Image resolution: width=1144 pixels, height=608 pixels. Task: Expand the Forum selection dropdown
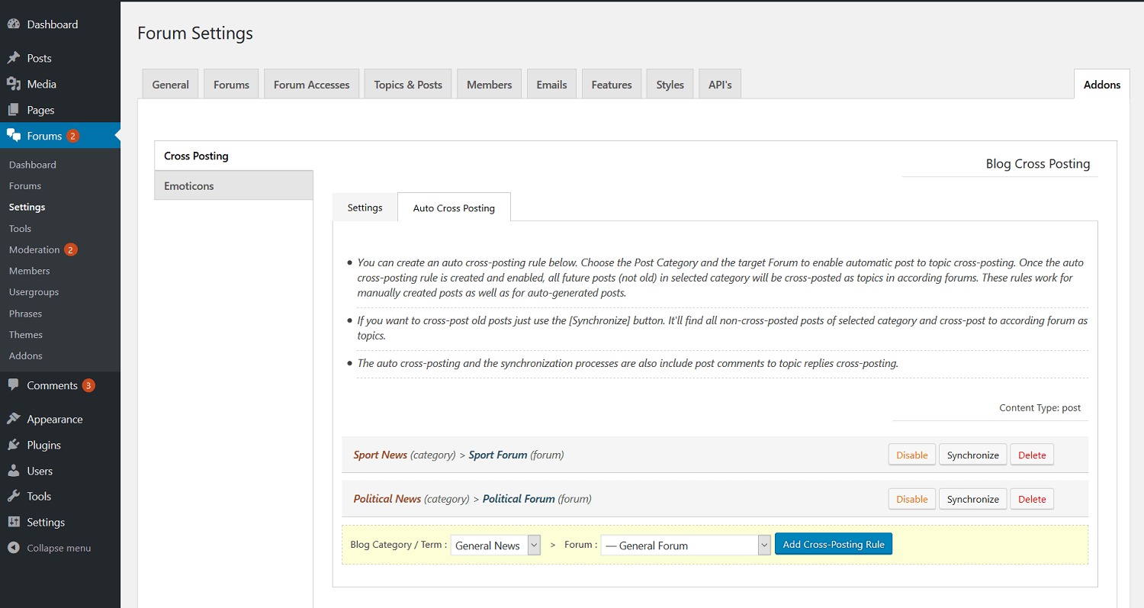[x=686, y=545]
